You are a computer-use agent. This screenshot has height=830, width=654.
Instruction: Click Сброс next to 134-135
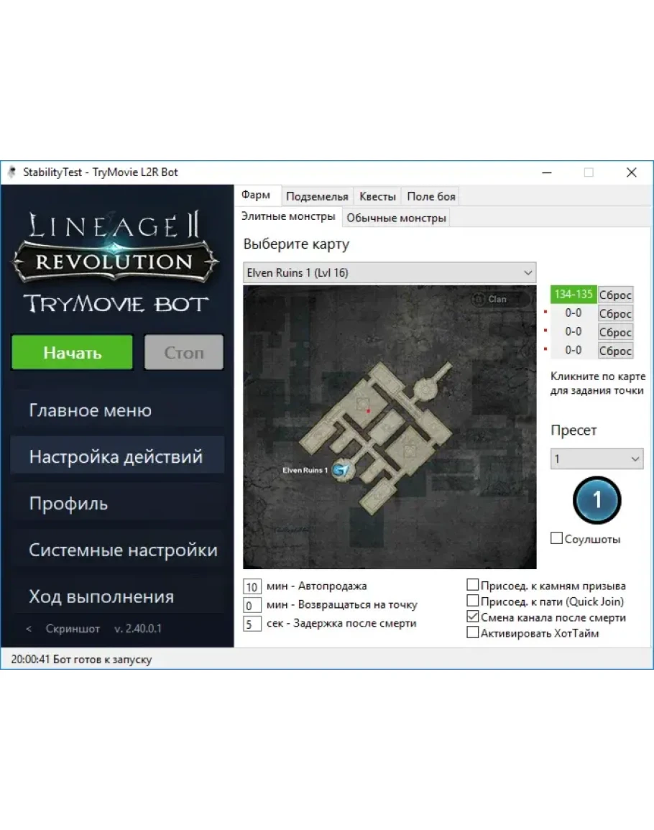615,295
